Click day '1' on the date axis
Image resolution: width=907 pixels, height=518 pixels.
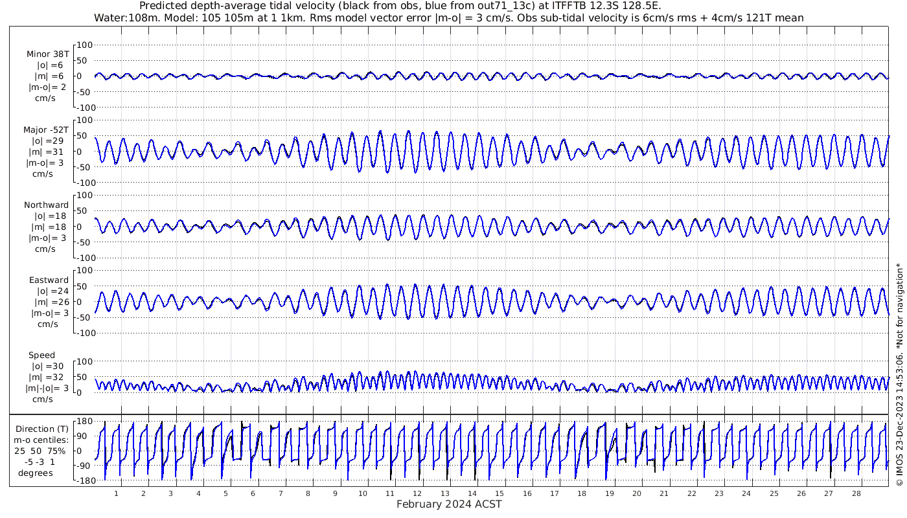(x=117, y=493)
